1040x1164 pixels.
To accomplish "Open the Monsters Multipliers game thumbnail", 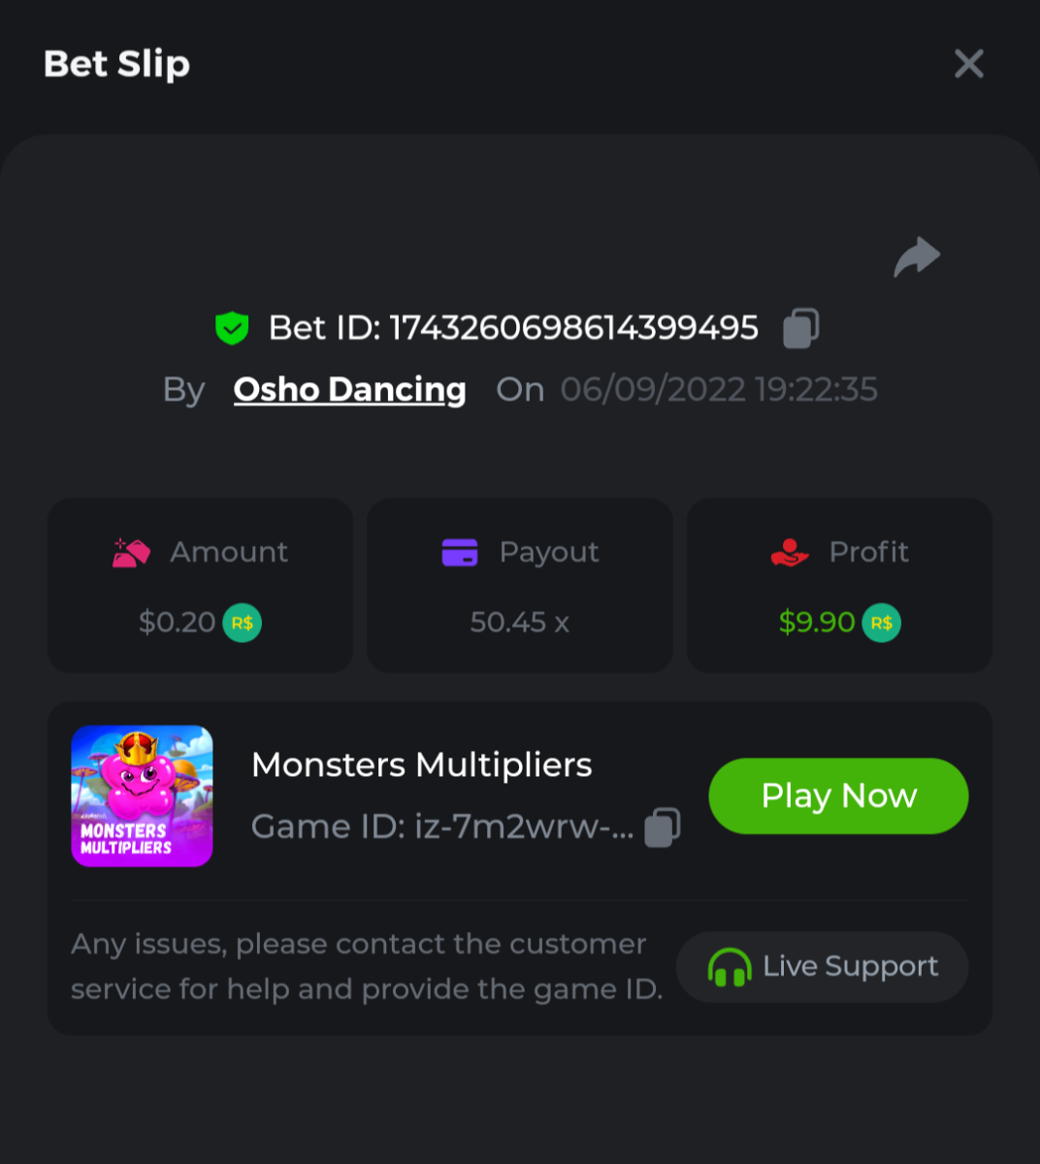I will pyautogui.click(x=142, y=795).
